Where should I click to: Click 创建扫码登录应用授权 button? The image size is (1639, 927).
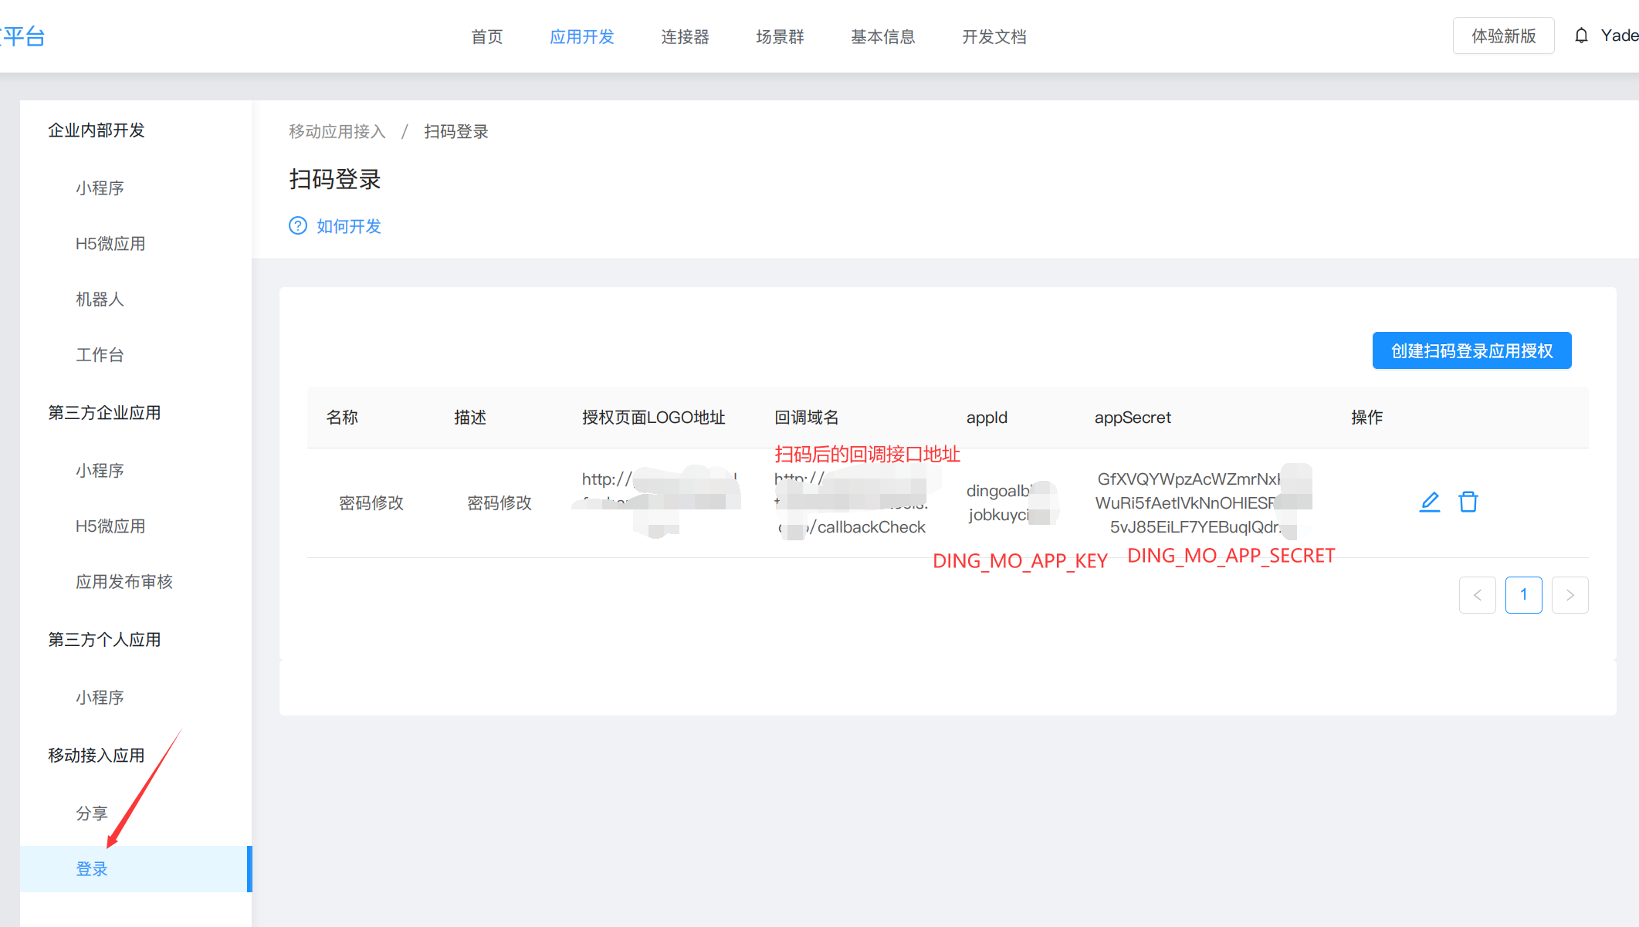[x=1471, y=351]
